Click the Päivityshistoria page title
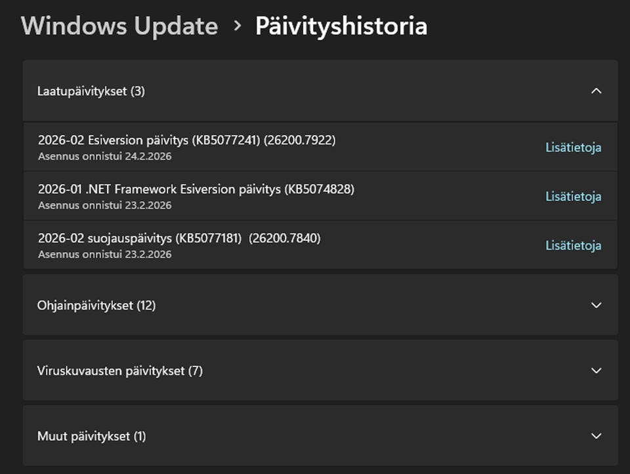Image resolution: width=630 pixels, height=474 pixels. coord(341,26)
